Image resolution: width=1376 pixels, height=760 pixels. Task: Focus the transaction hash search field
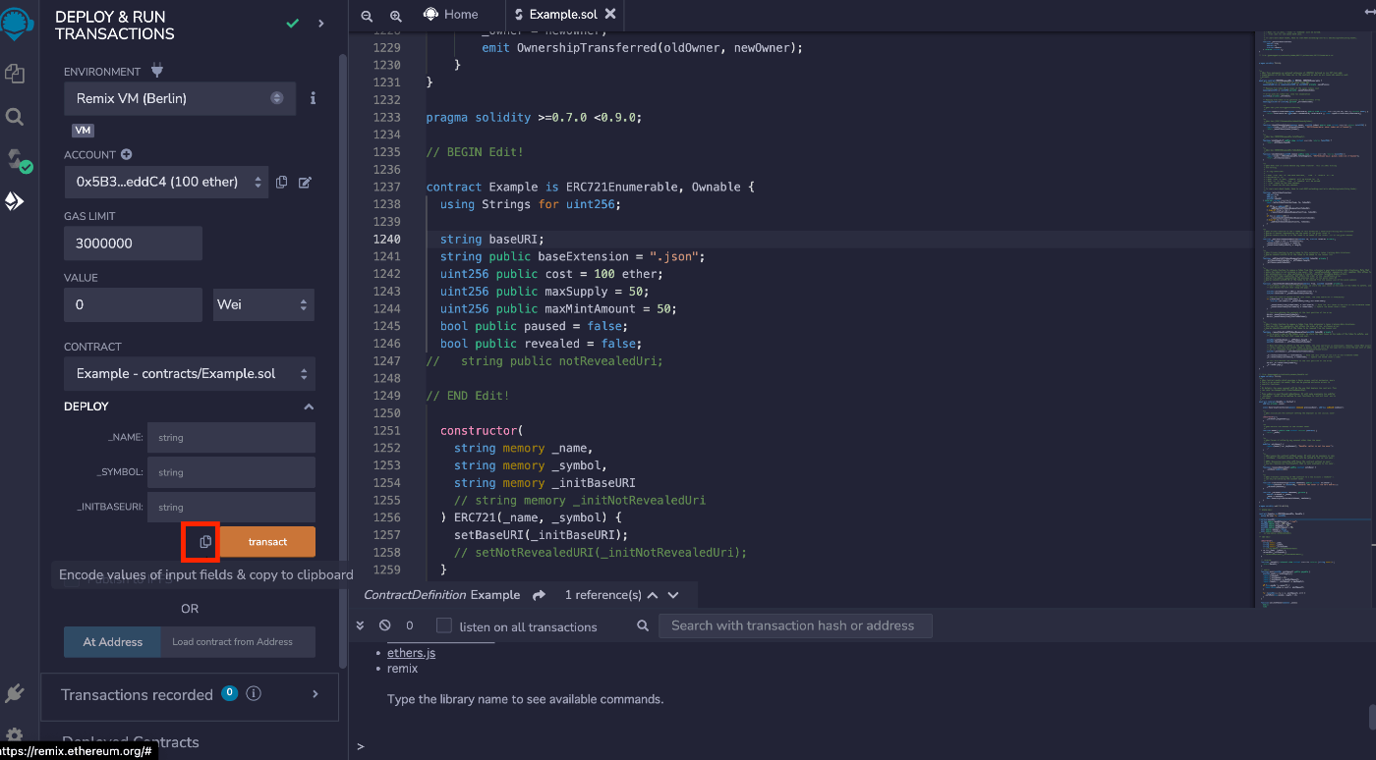[794, 625]
